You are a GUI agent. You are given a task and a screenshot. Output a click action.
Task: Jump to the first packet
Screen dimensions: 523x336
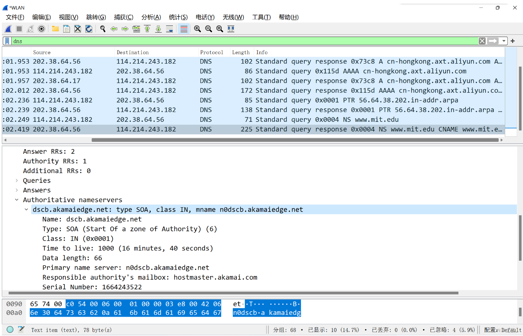147,29
